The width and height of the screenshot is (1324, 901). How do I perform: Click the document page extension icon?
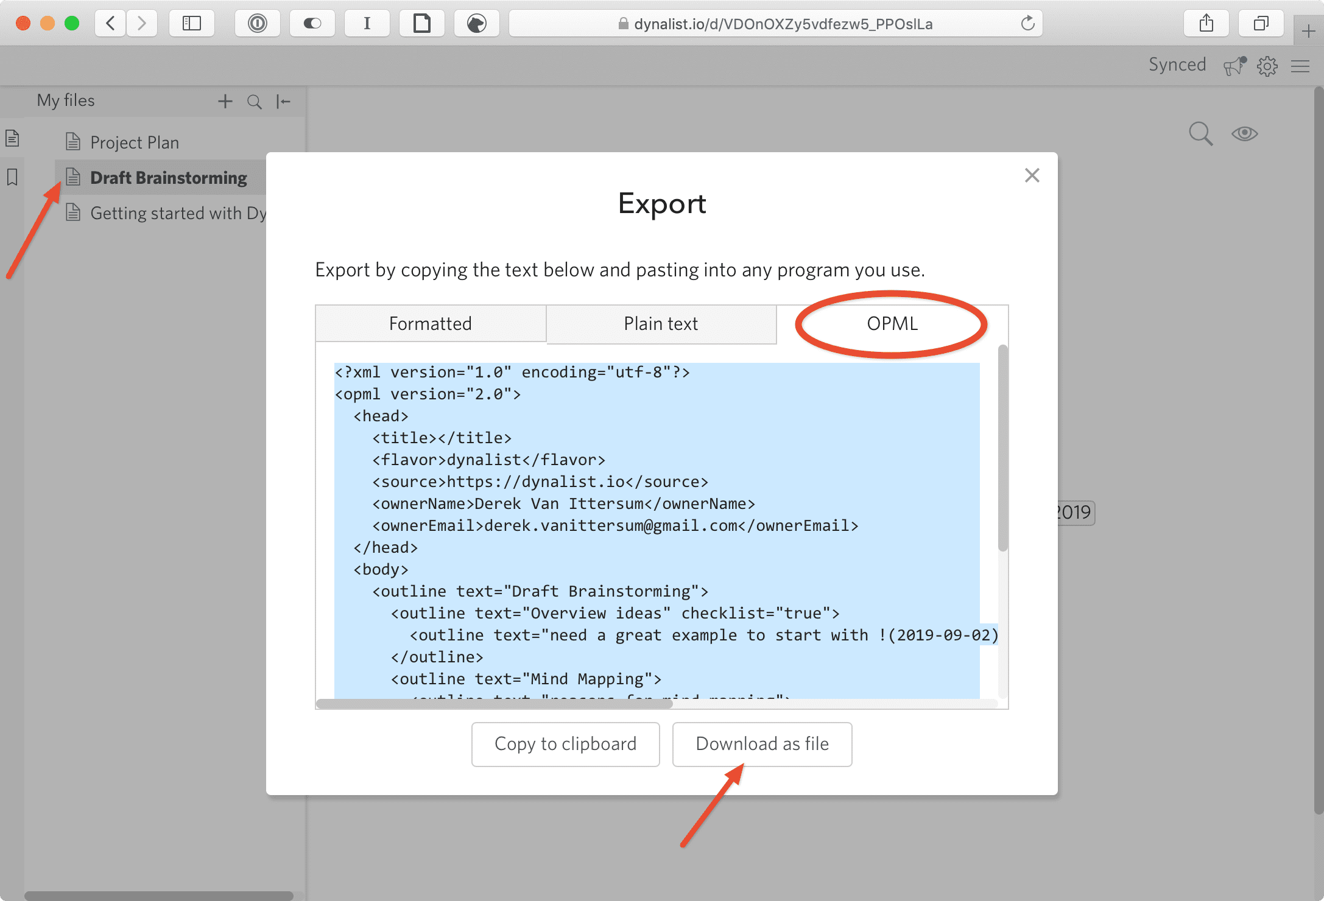(422, 23)
